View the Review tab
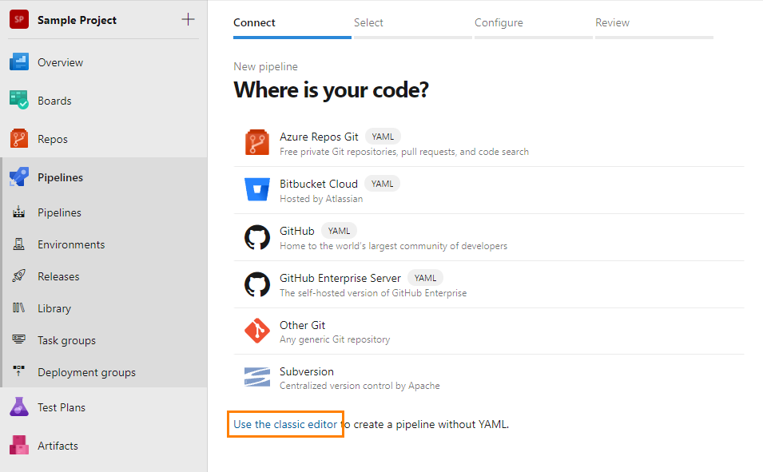This screenshot has height=472, width=763. tap(612, 23)
